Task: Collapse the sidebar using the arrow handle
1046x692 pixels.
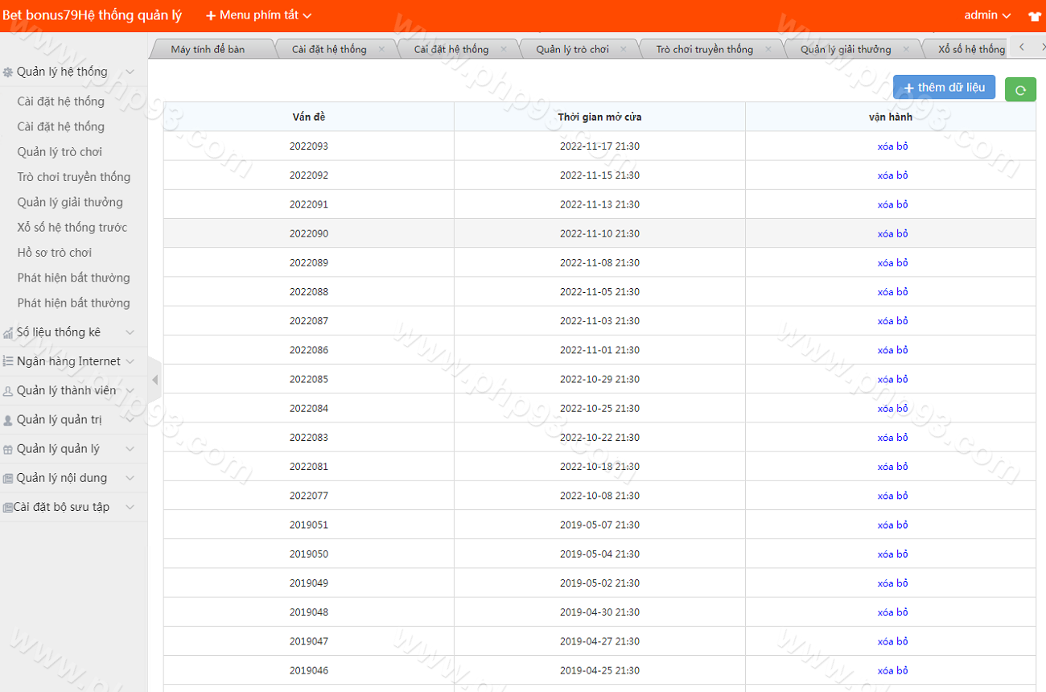Action: pos(154,380)
